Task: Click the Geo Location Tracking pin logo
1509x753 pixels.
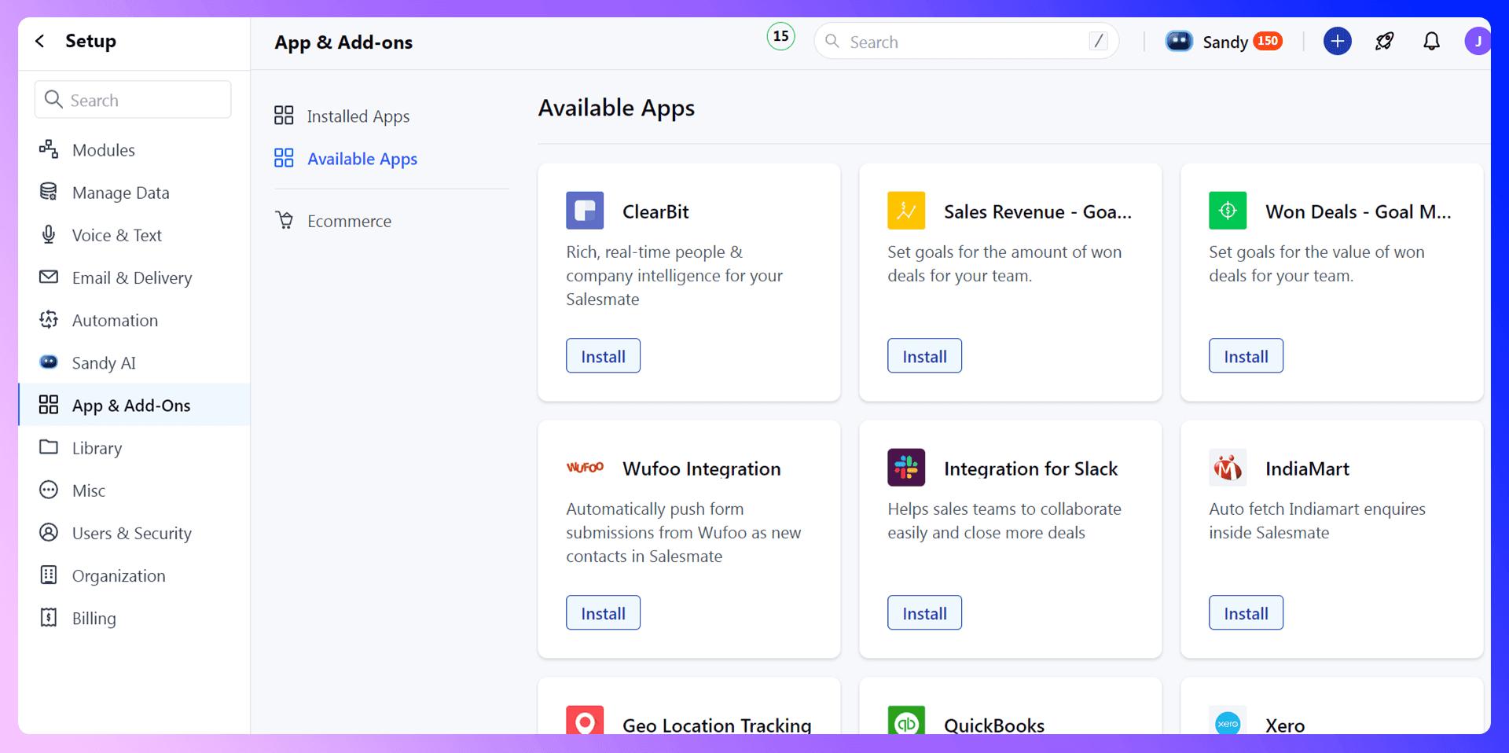Action: pyautogui.click(x=585, y=720)
